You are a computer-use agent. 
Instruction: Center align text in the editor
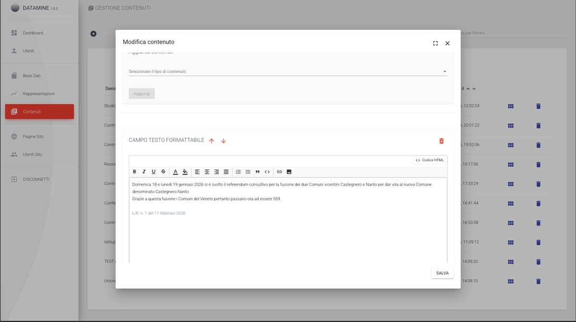(x=207, y=172)
